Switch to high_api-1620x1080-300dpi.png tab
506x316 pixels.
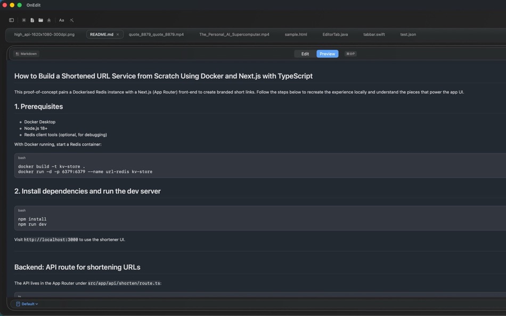tap(44, 35)
